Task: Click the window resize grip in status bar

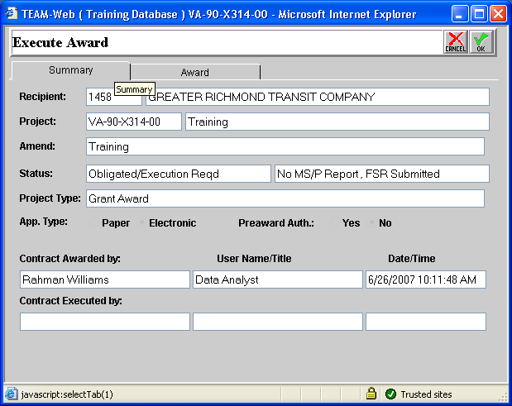Action: tap(503, 396)
